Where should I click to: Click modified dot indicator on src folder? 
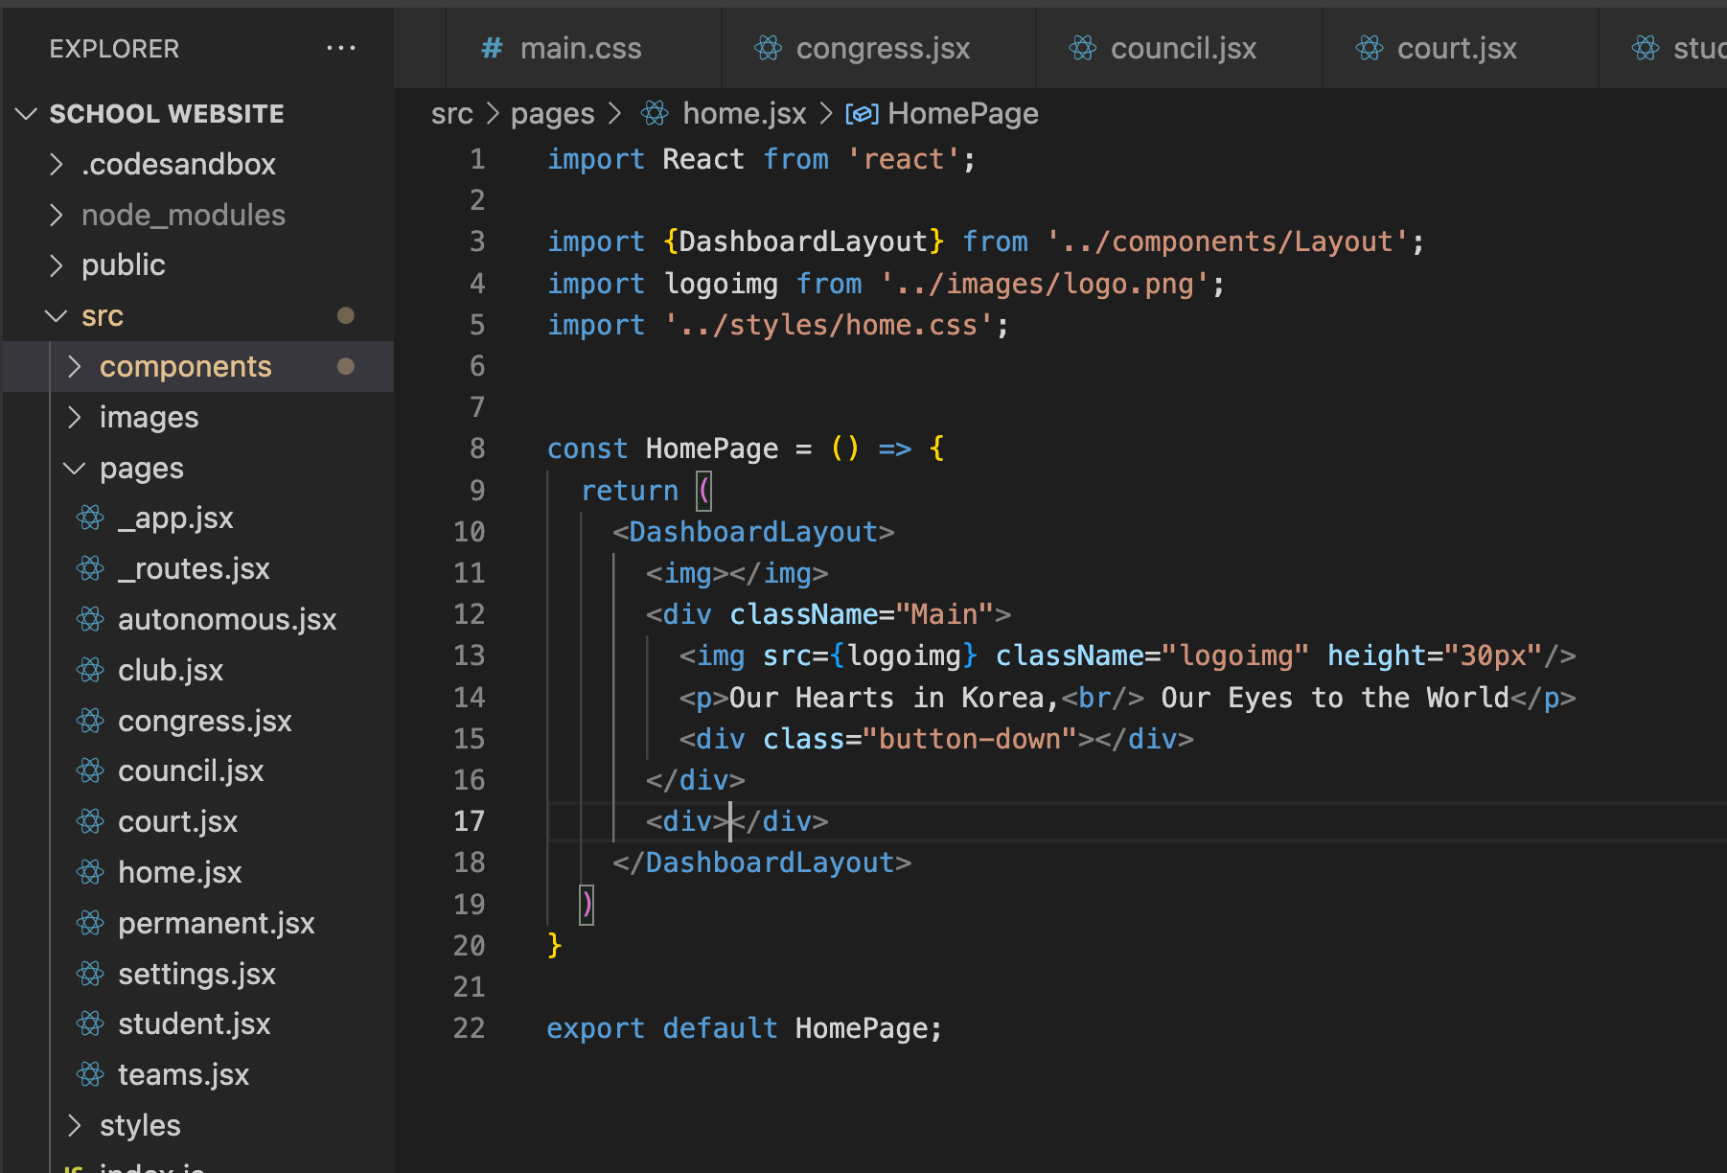(x=346, y=315)
